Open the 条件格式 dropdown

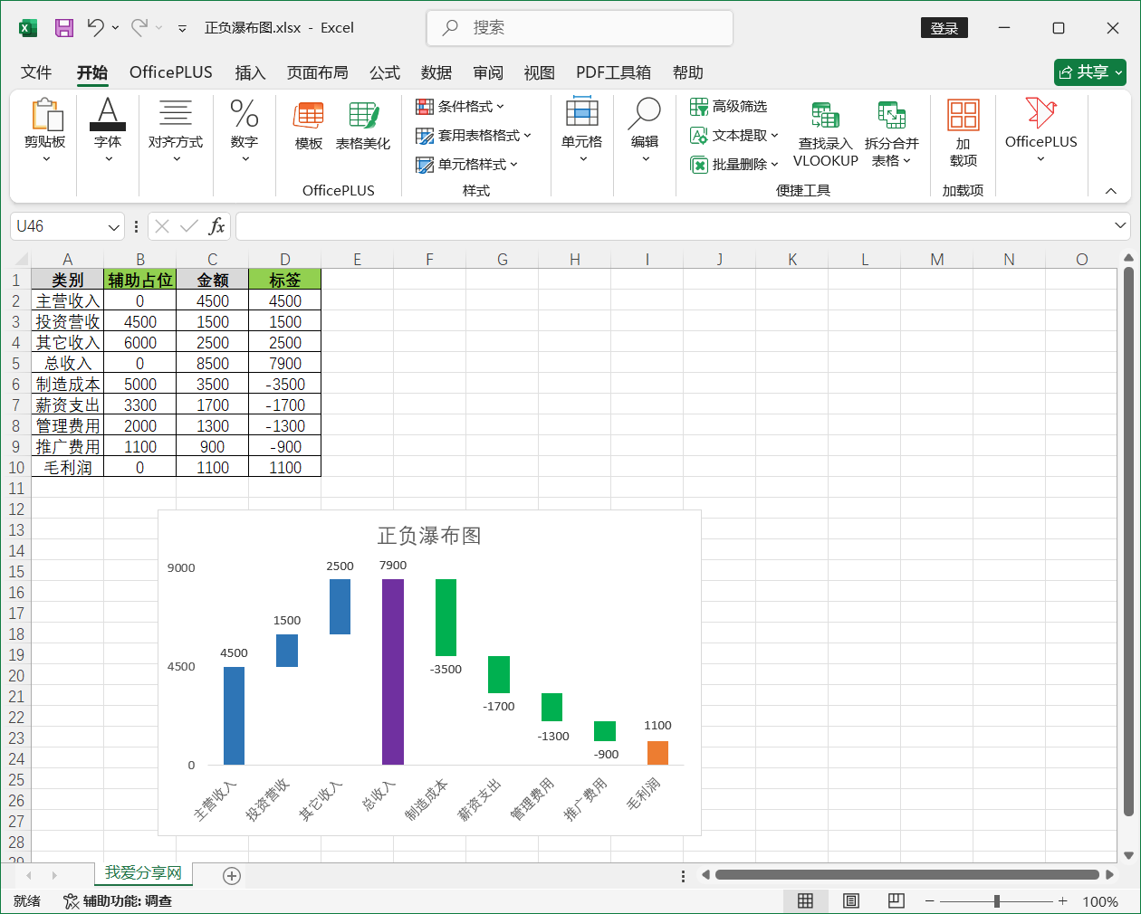pos(462,107)
